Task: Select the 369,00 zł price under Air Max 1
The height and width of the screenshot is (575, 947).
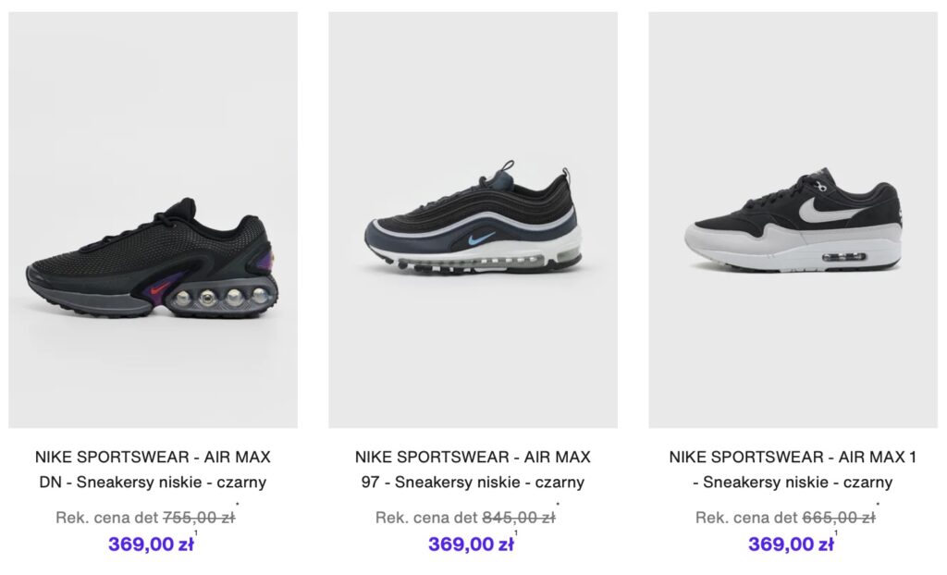Action: pyautogui.click(x=790, y=544)
